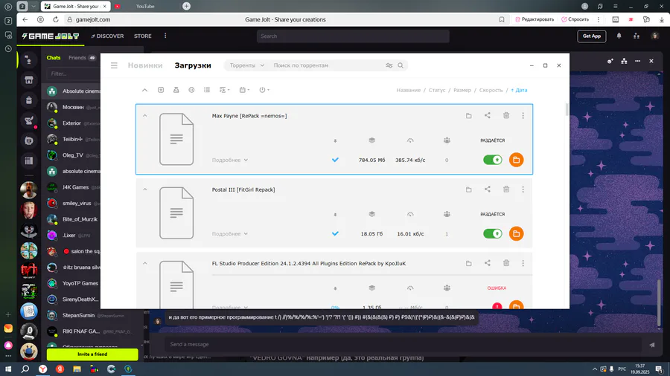Sort torrents by Дата

point(519,90)
